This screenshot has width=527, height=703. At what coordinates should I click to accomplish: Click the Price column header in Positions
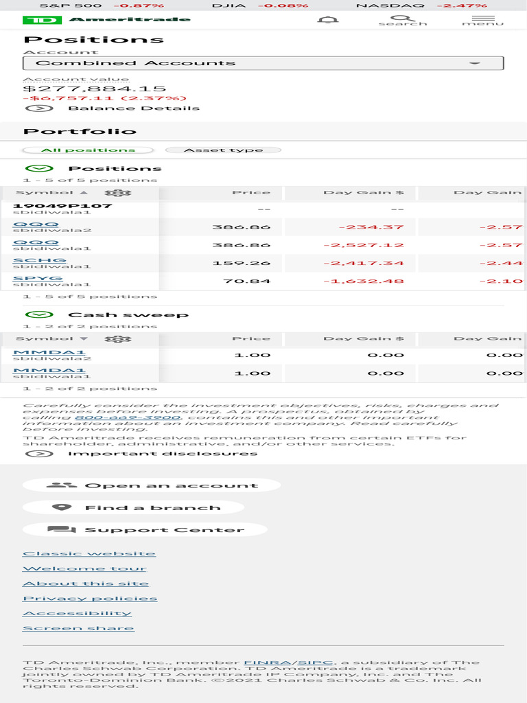coord(251,192)
